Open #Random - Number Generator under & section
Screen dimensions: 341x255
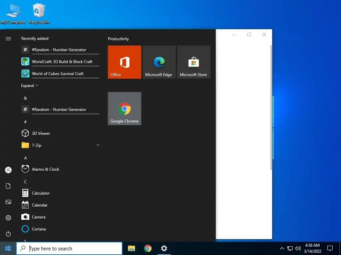[61, 109]
